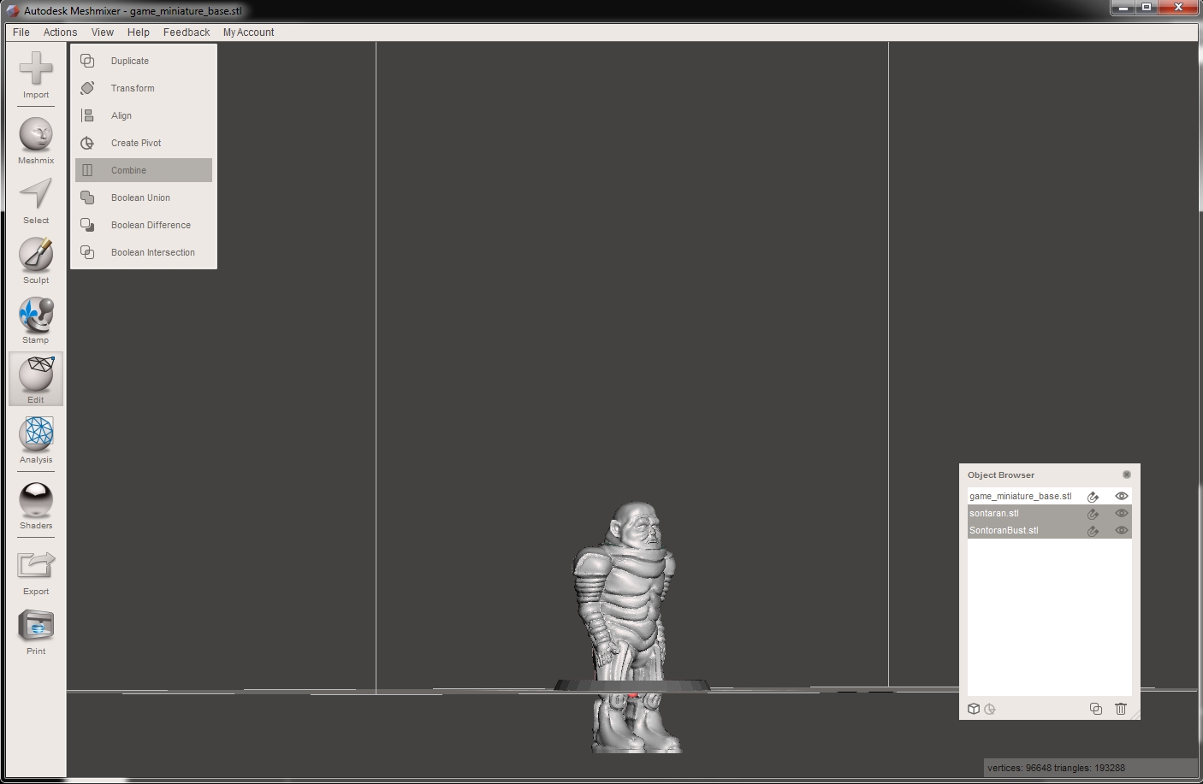Click the Import plus icon
Screen dimensions: 1203x784
[36, 68]
